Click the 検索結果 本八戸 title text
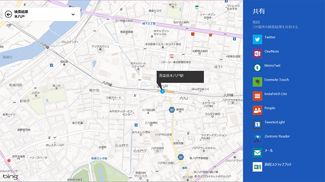The image size is (325, 182). (x=22, y=14)
